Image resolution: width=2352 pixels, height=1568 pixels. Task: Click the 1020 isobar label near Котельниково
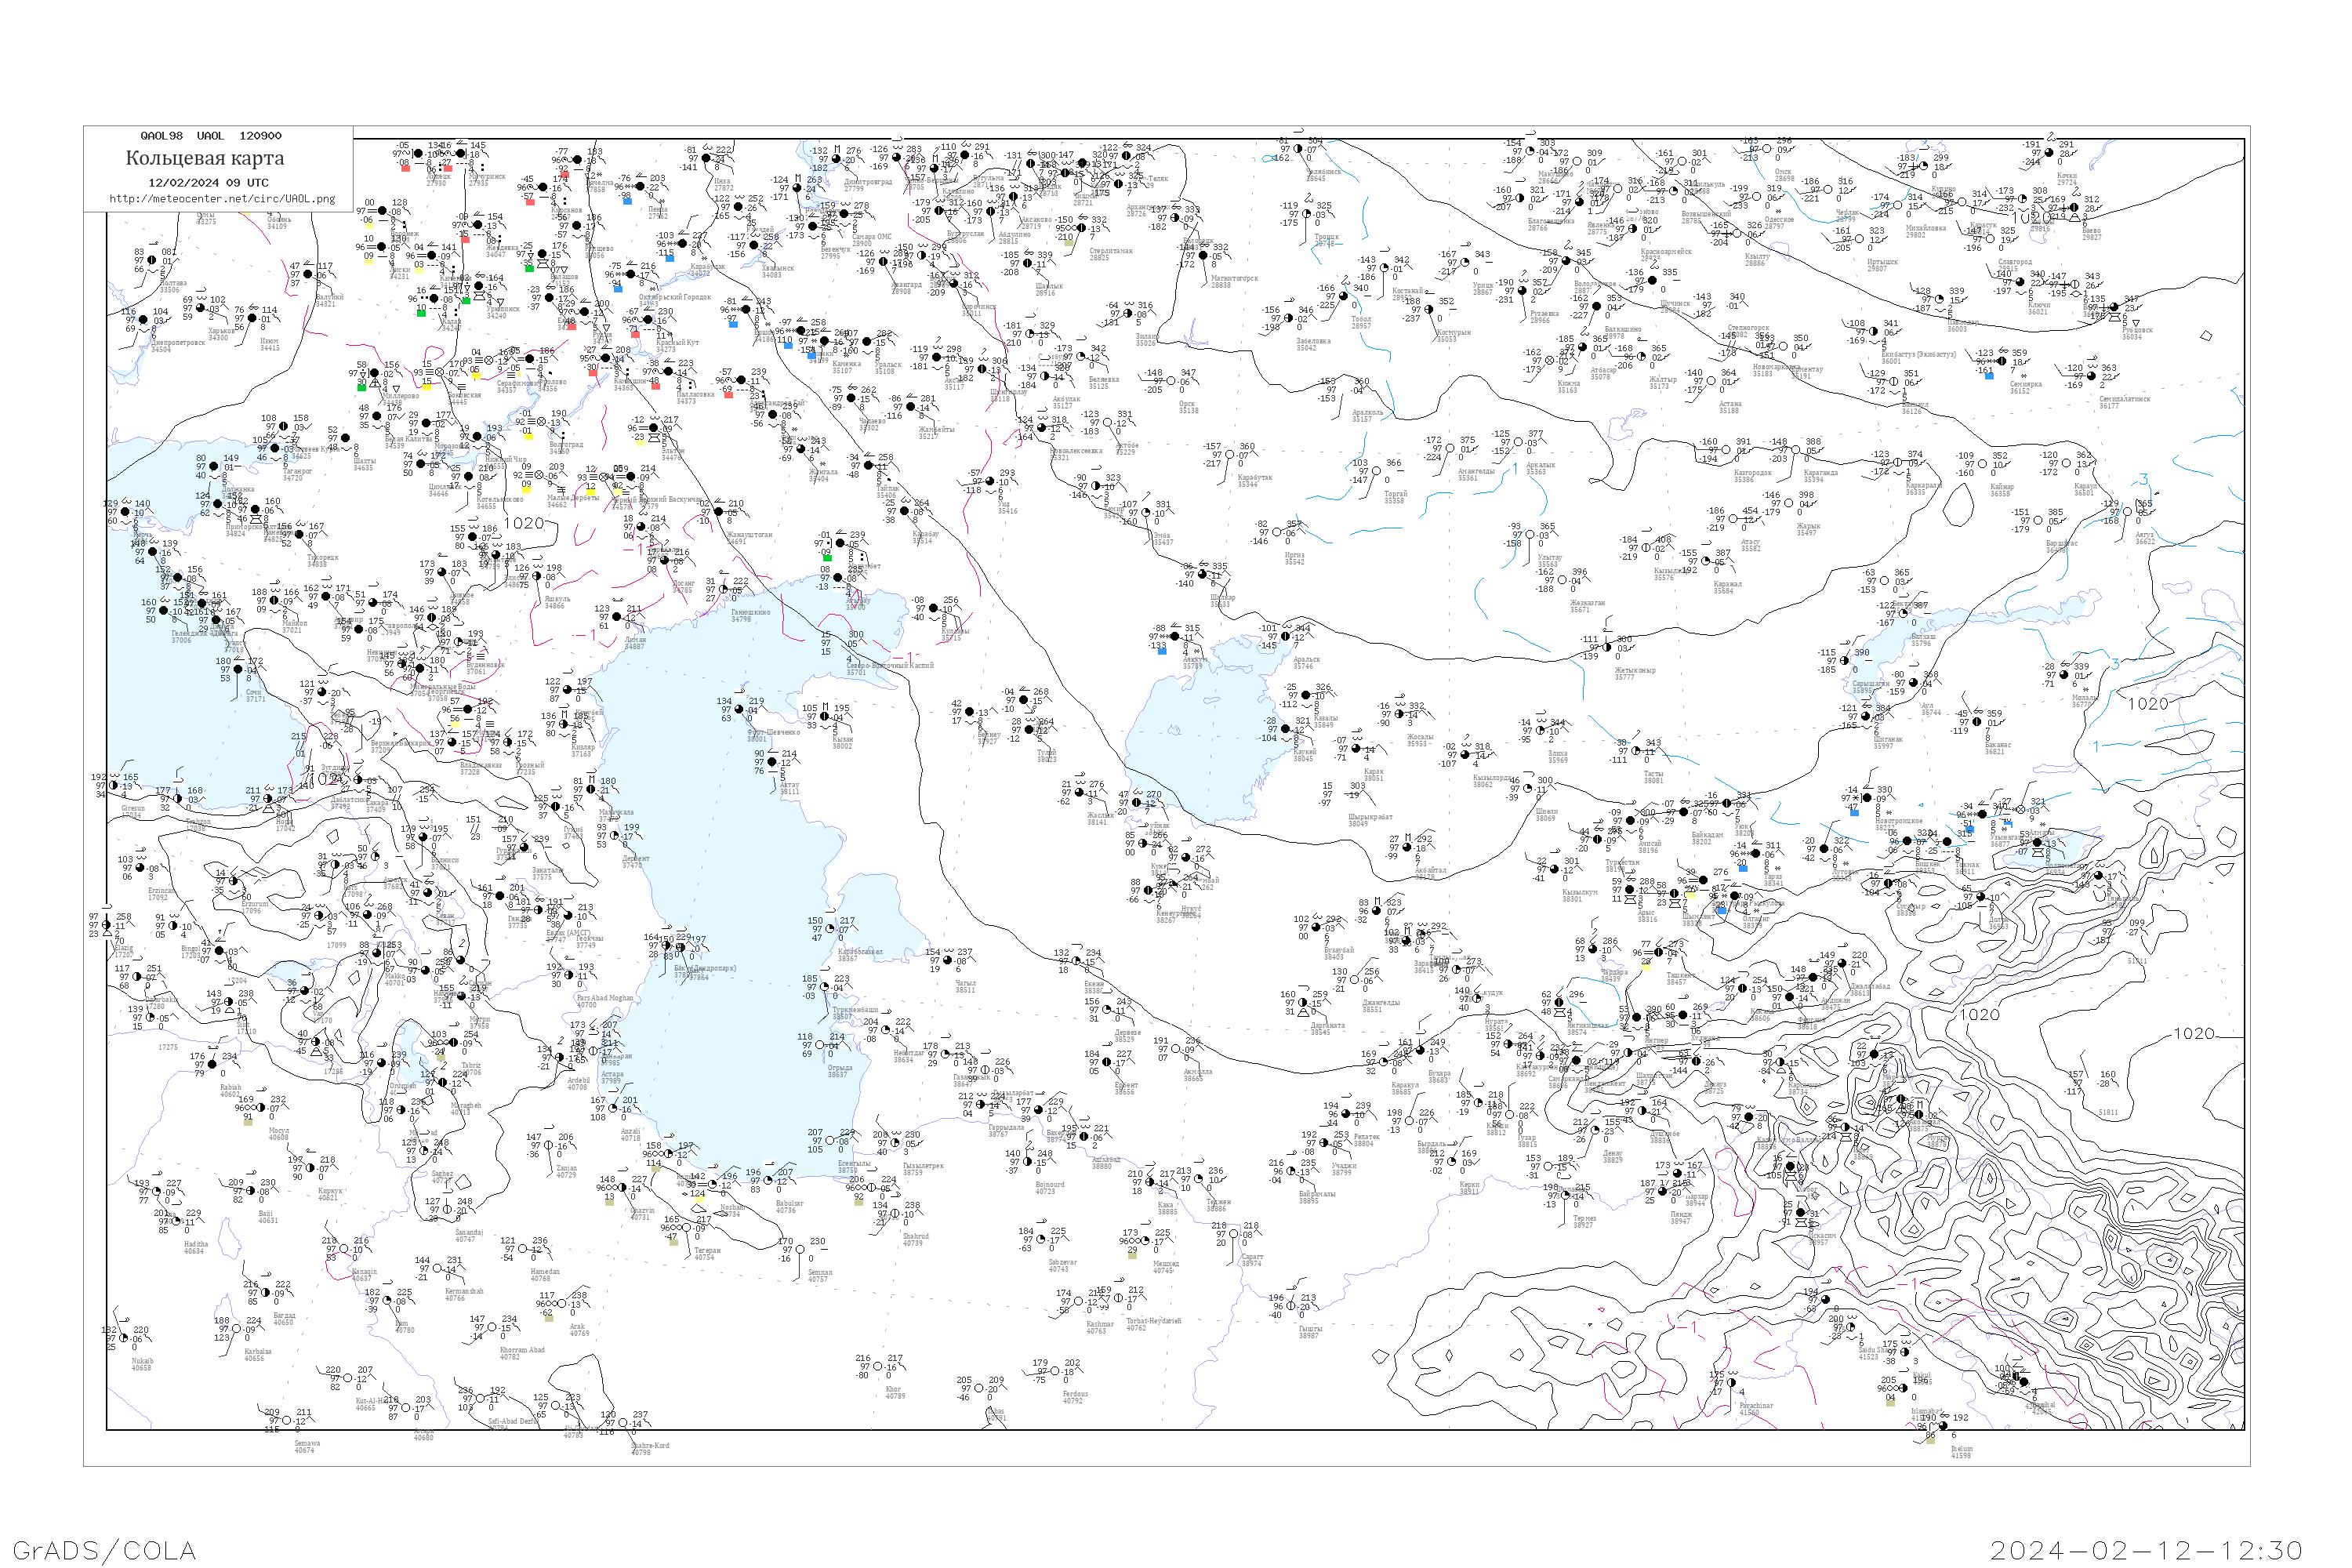[x=523, y=522]
